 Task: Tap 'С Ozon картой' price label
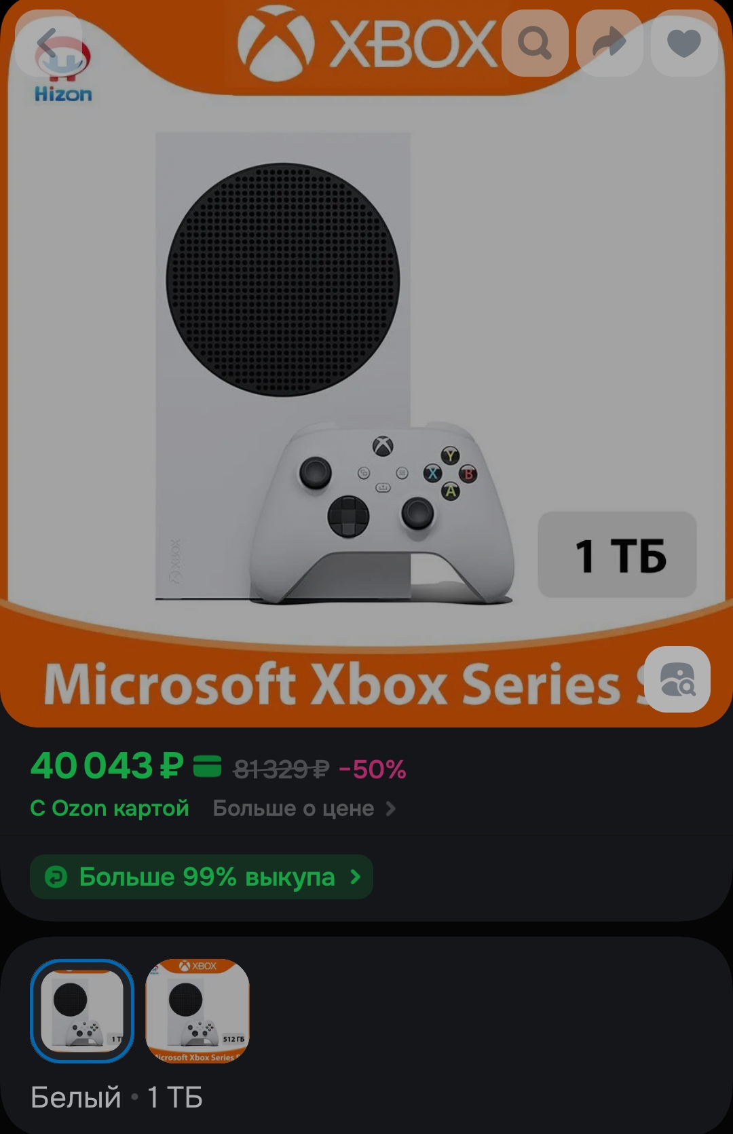tap(109, 808)
